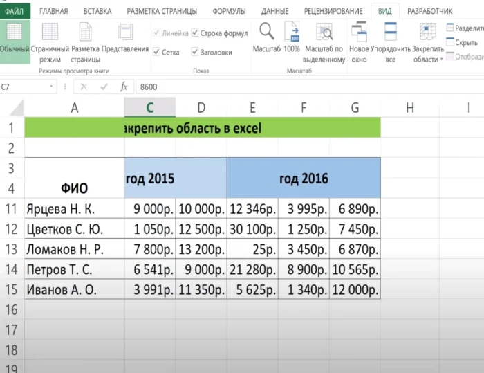Switch to the ФОРМУЛЫ ribbon tab
Viewport: 484px width, 373px height.
[x=230, y=12]
